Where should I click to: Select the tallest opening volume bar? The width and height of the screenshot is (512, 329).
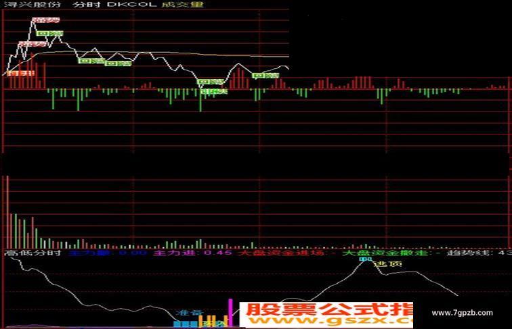tap(7, 212)
